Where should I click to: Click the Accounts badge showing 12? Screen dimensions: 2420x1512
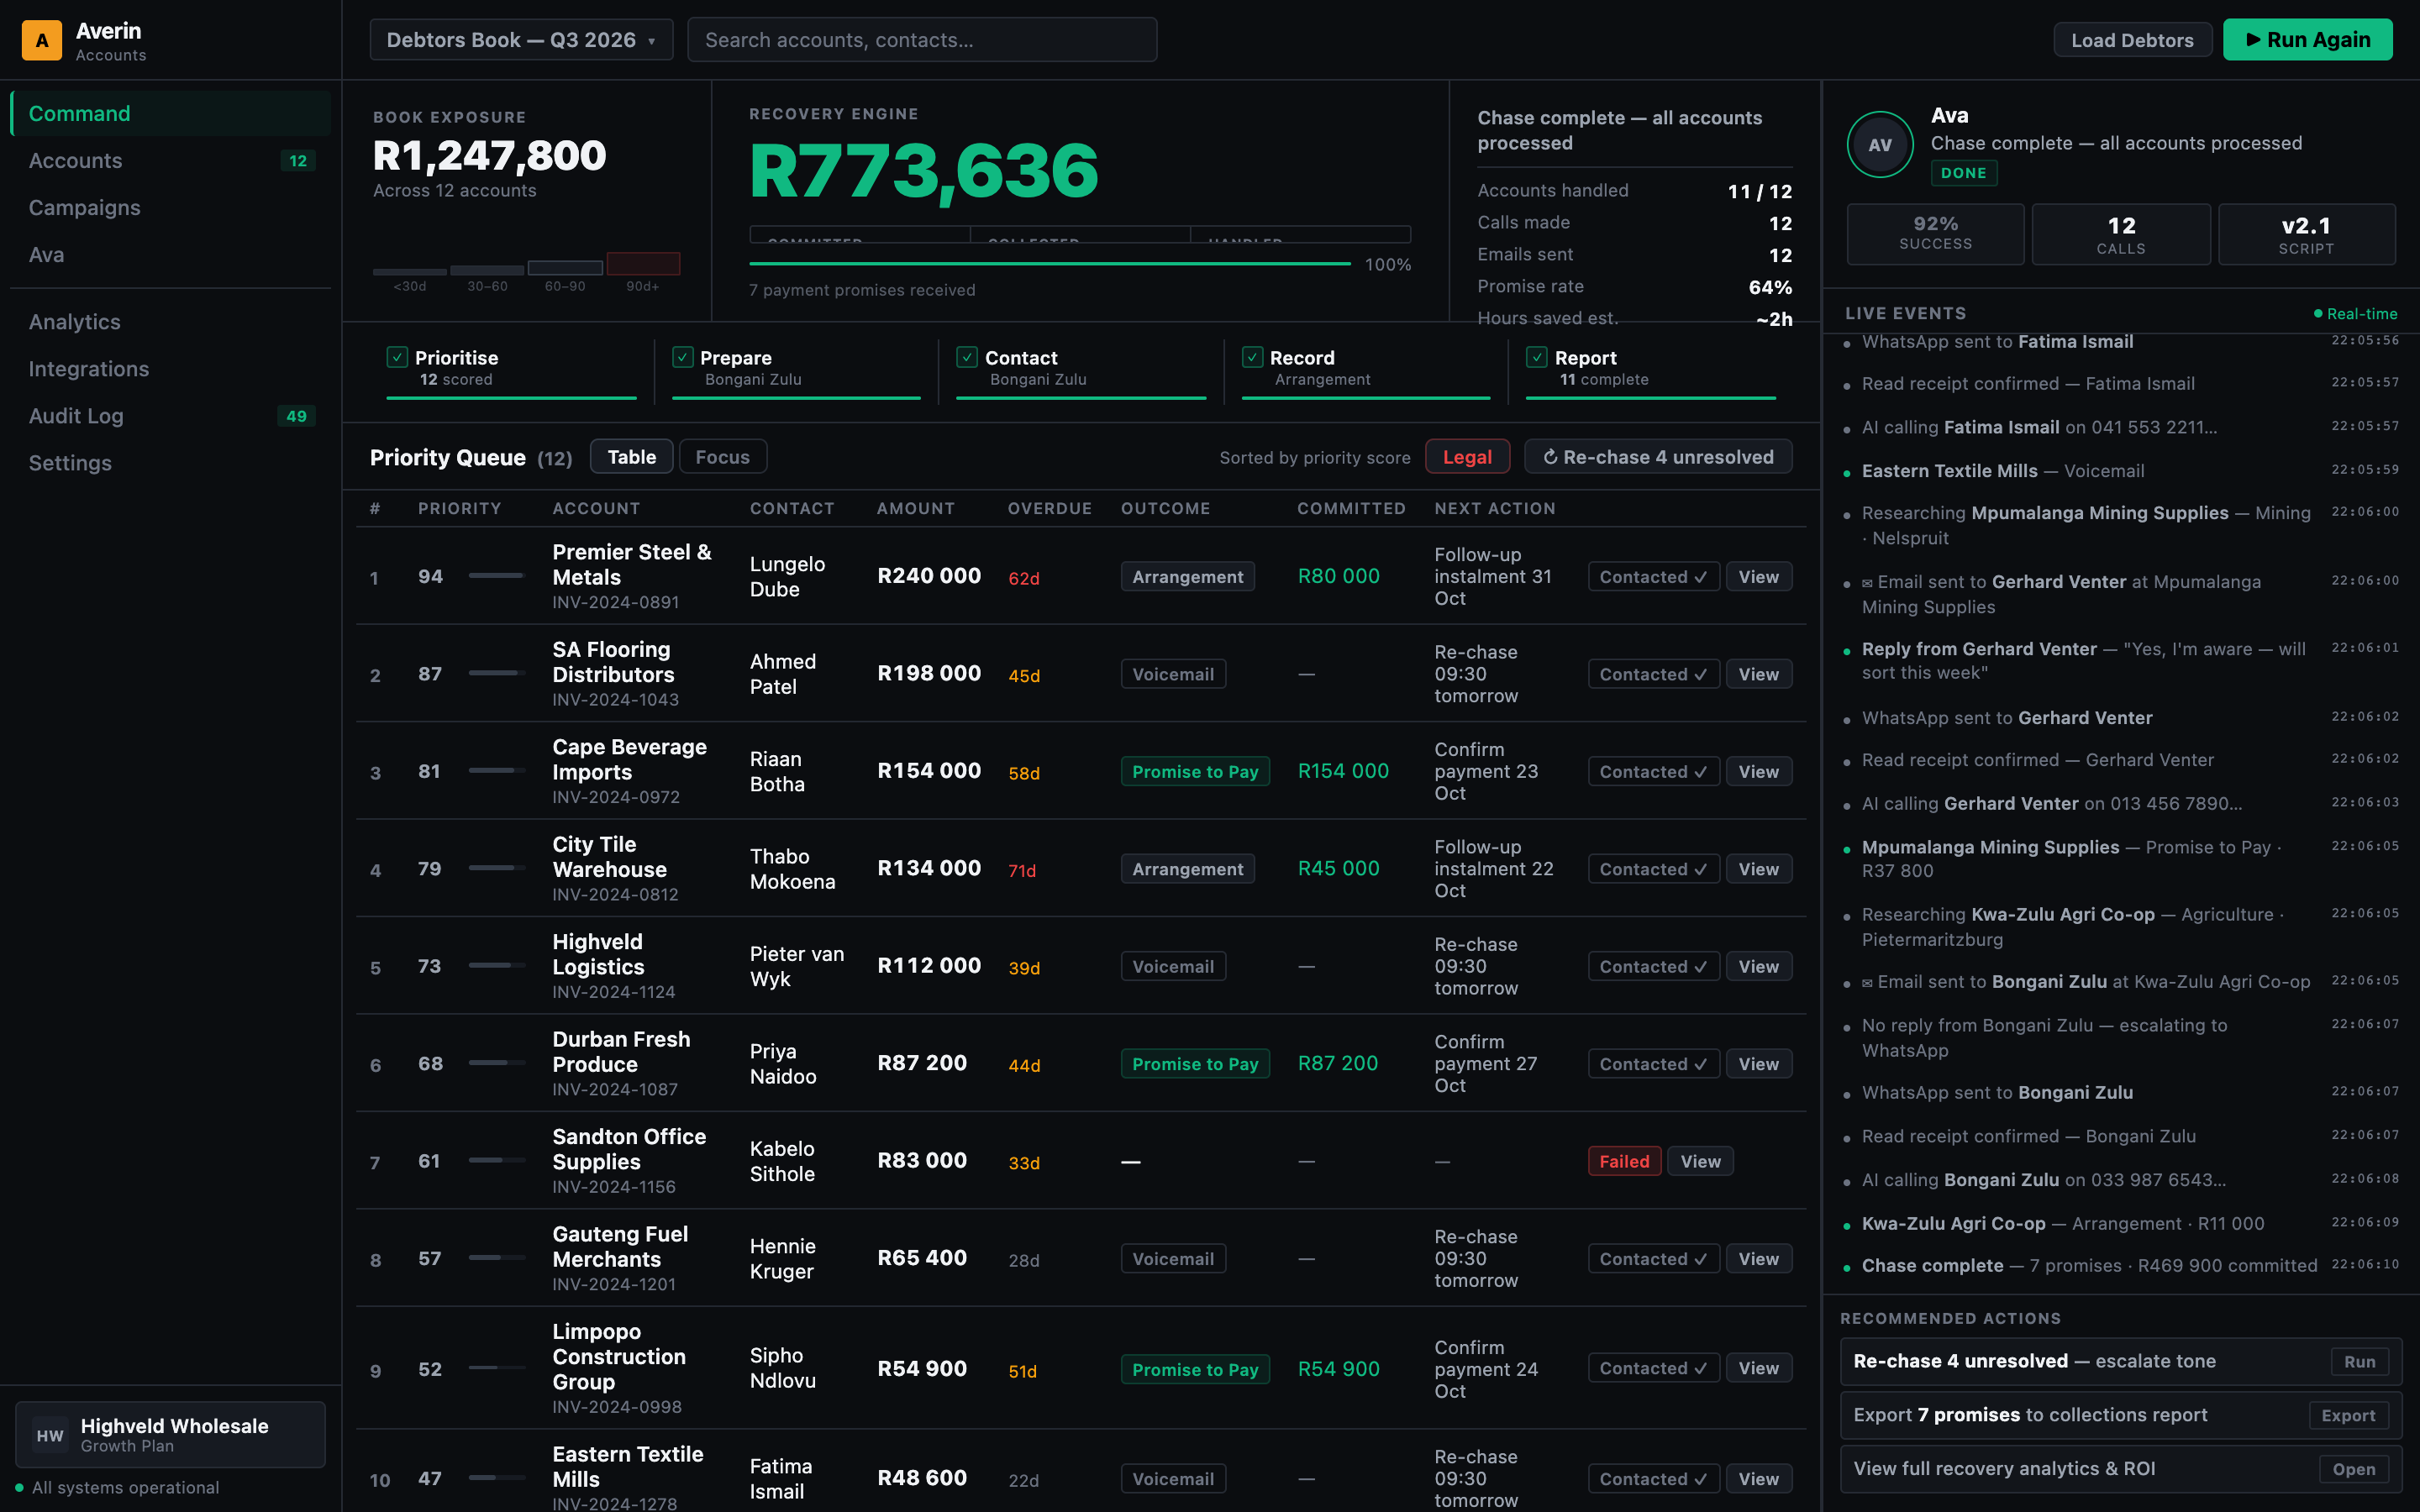coord(298,161)
